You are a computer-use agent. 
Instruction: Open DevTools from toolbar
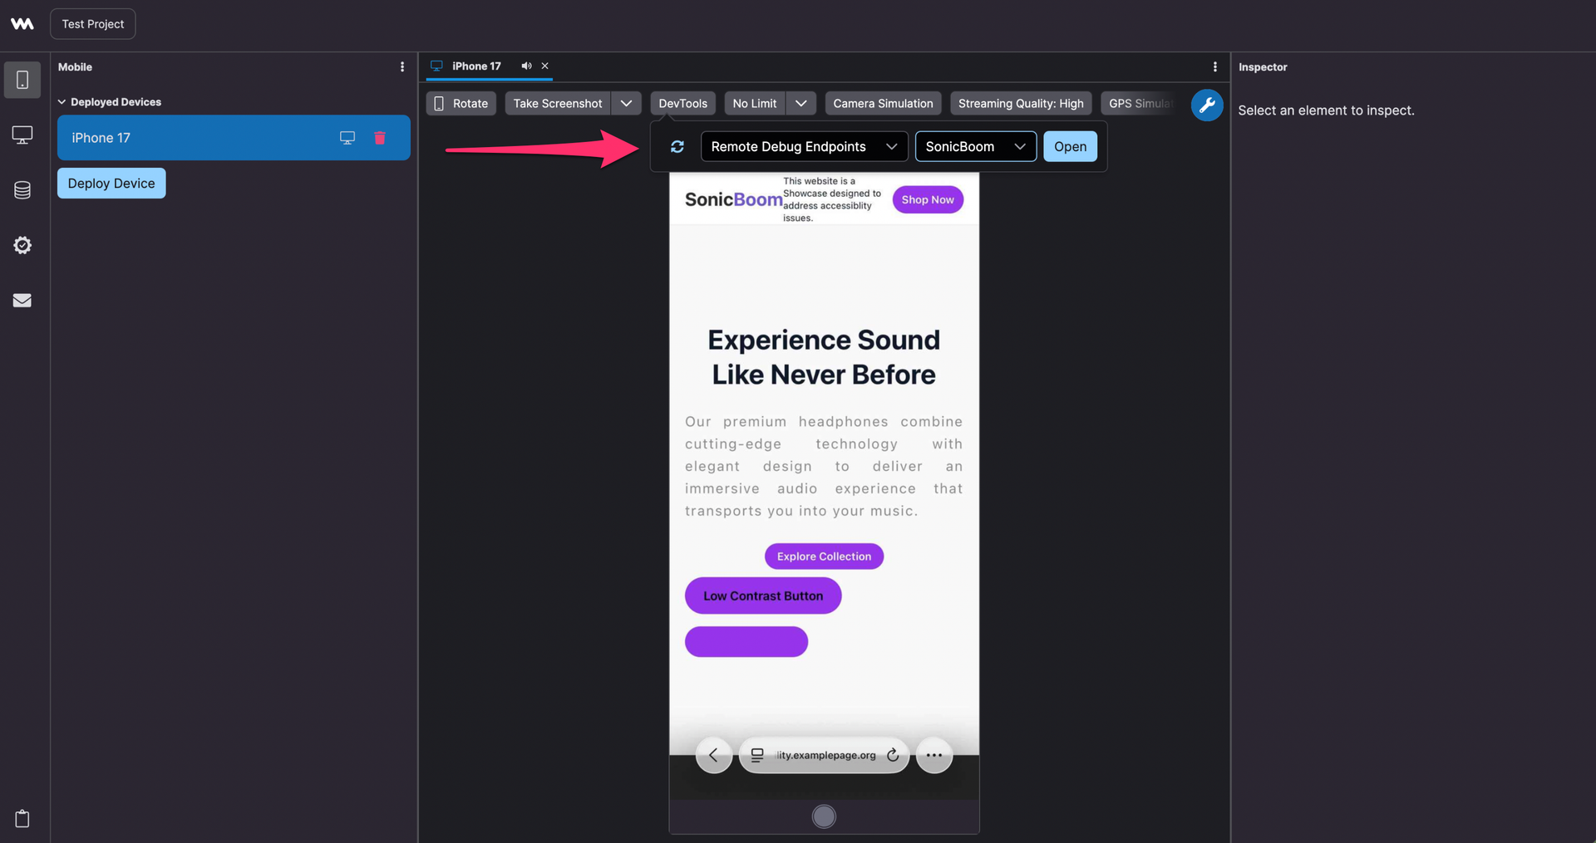[x=683, y=103]
